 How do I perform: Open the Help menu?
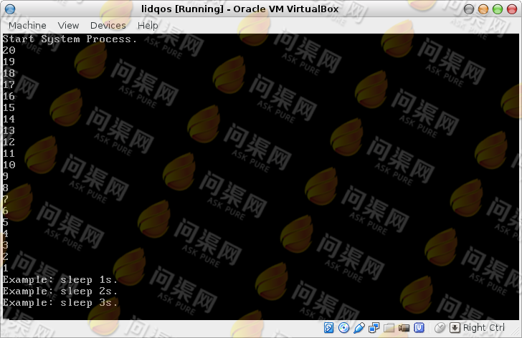click(x=148, y=25)
